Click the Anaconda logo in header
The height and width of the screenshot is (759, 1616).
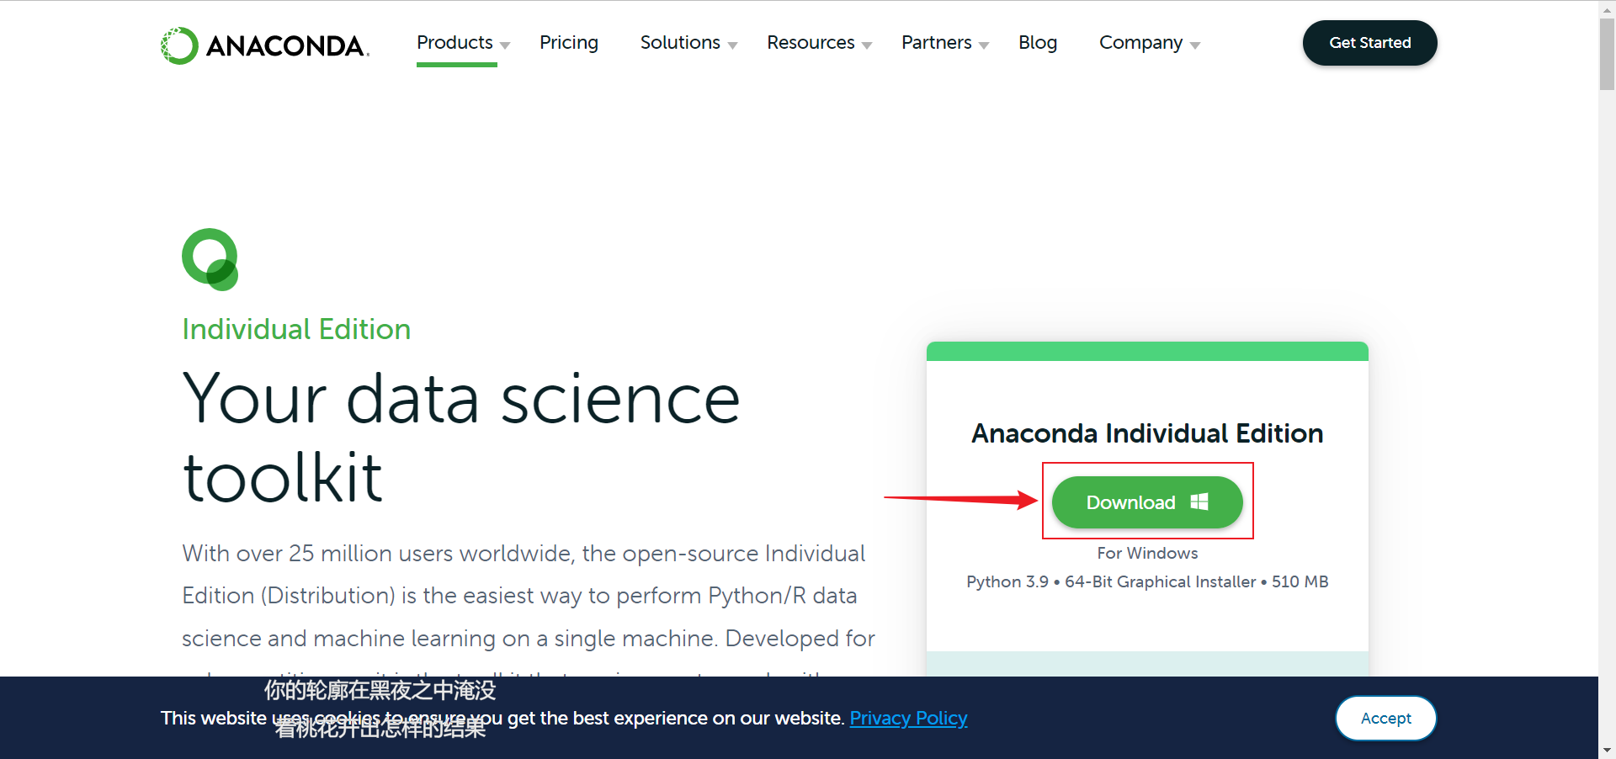point(264,45)
